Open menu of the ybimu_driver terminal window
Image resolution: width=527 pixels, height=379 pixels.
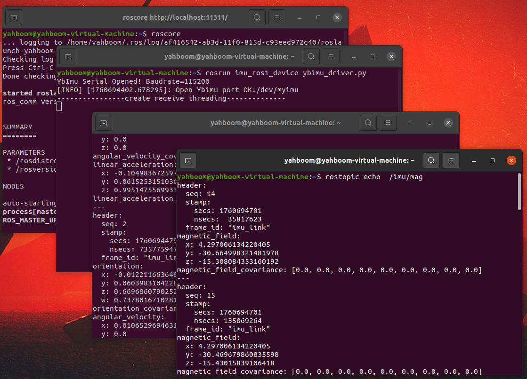(x=331, y=57)
